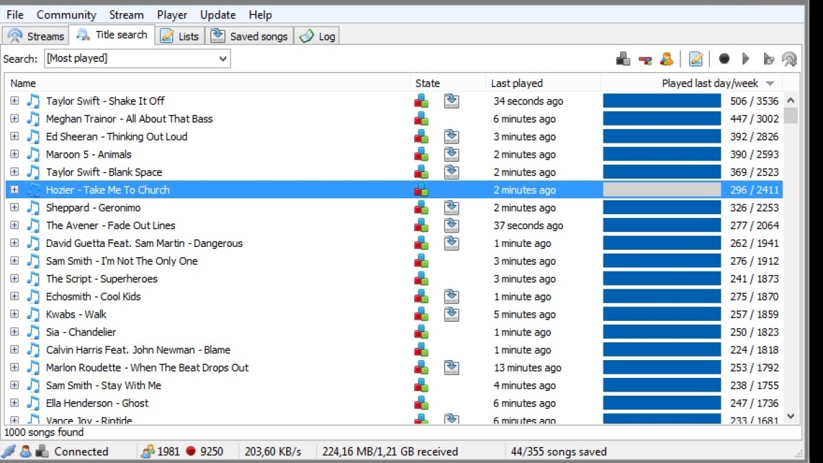The height and width of the screenshot is (463, 823).
Task: Click the gray blocks icon in the search toolbar
Action: (x=623, y=59)
